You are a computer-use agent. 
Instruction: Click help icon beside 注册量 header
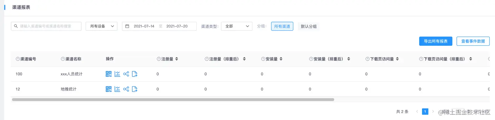click(x=159, y=59)
